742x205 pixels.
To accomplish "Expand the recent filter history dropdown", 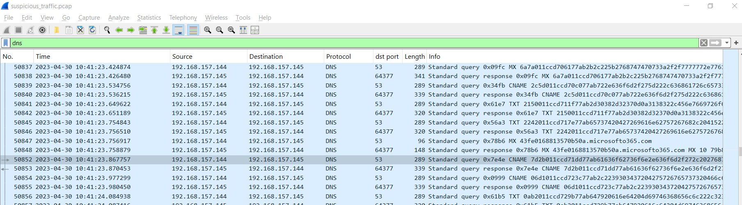I will click(727, 43).
